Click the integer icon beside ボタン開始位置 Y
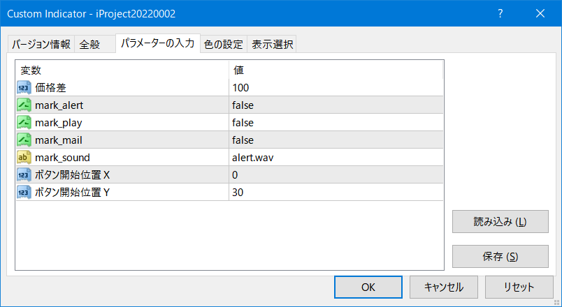Image resolution: width=562 pixels, height=307 pixels. tap(24, 193)
